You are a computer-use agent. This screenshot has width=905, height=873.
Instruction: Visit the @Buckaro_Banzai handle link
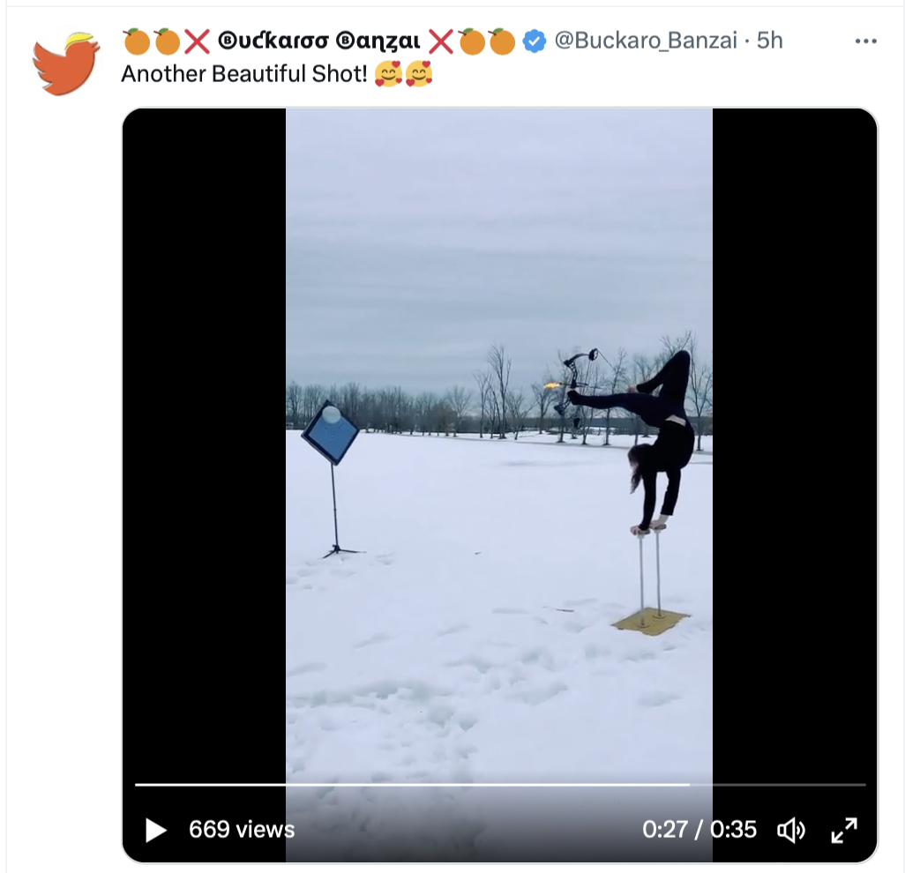[646, 41]
